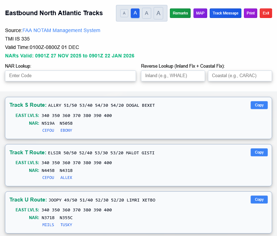This screenshot has height=236, width=277.
Task: Click the Track S EAST LVLS values
Action: coord(77,116)
